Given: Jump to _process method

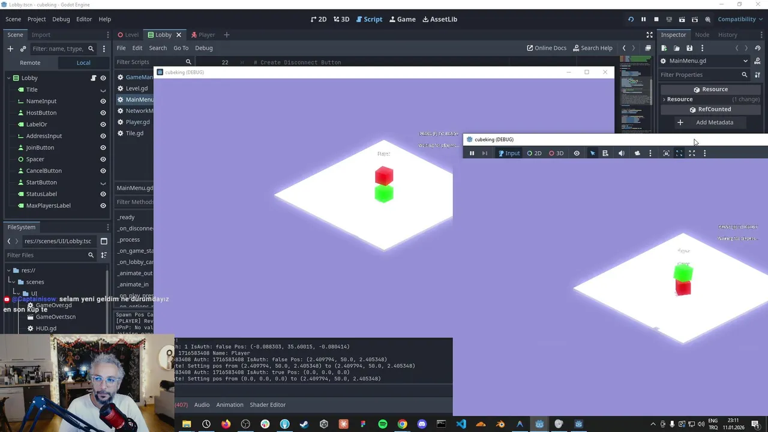Looking at the screenshot, I should pos(128,239).
